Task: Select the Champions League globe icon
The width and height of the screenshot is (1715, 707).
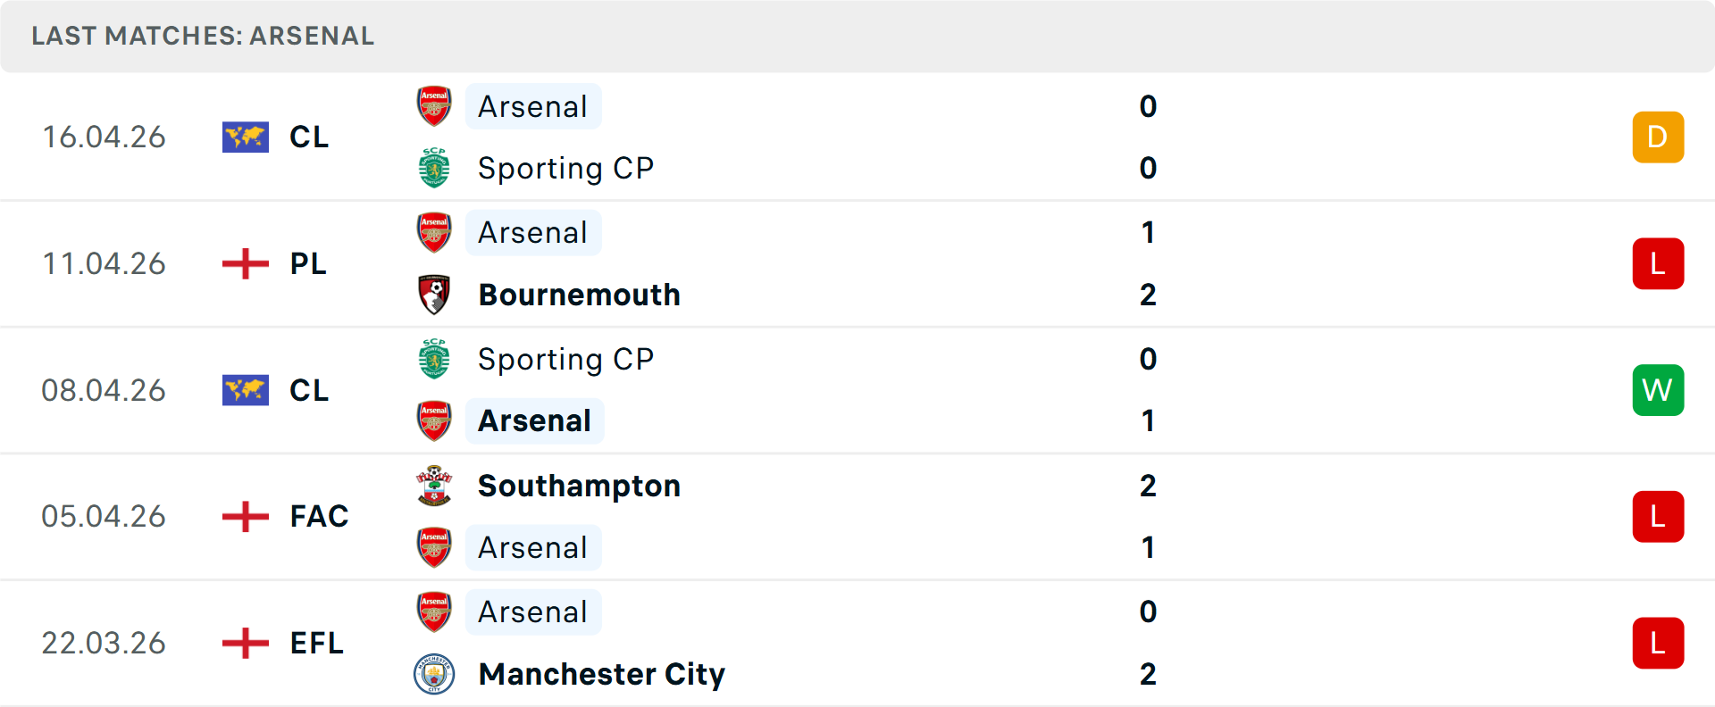Action: 246,137
